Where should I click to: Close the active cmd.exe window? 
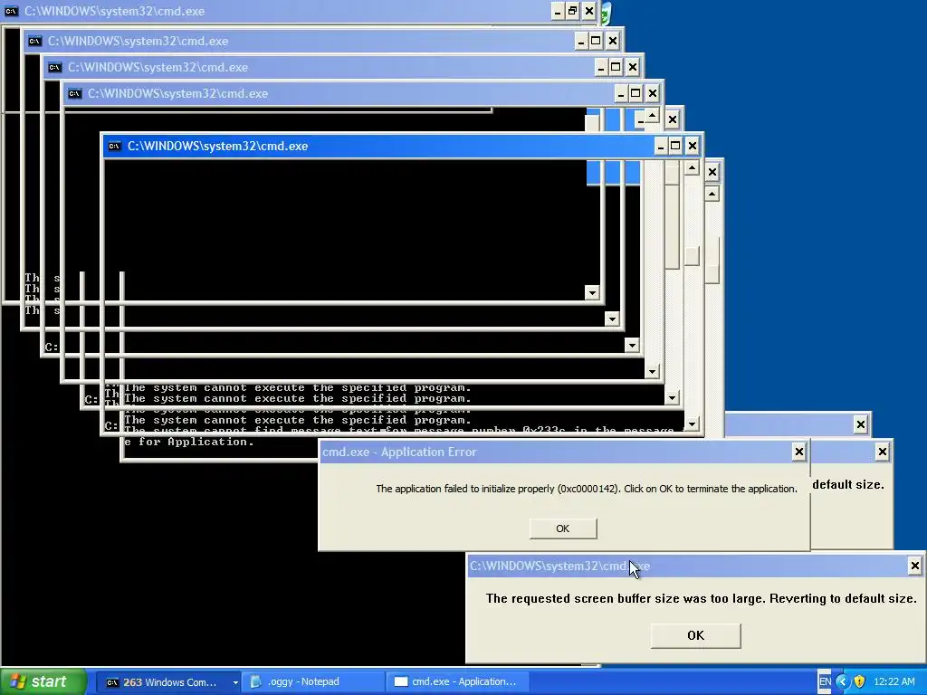[693, 146]
